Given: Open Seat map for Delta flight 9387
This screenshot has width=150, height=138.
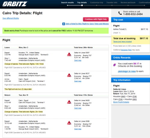Looking at the screenshot, I should 78,60.
